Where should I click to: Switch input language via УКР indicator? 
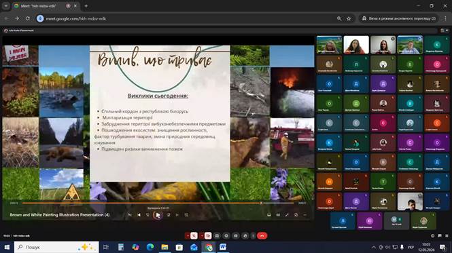(x=411, y=248)
